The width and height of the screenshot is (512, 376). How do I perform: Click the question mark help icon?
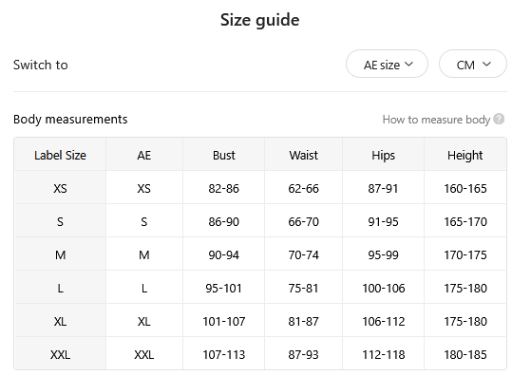pos(499,119)
